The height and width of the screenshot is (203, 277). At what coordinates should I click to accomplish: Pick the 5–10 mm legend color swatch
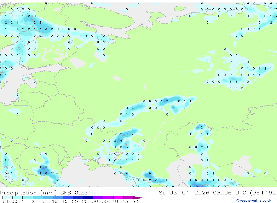[x=48, y=197]
